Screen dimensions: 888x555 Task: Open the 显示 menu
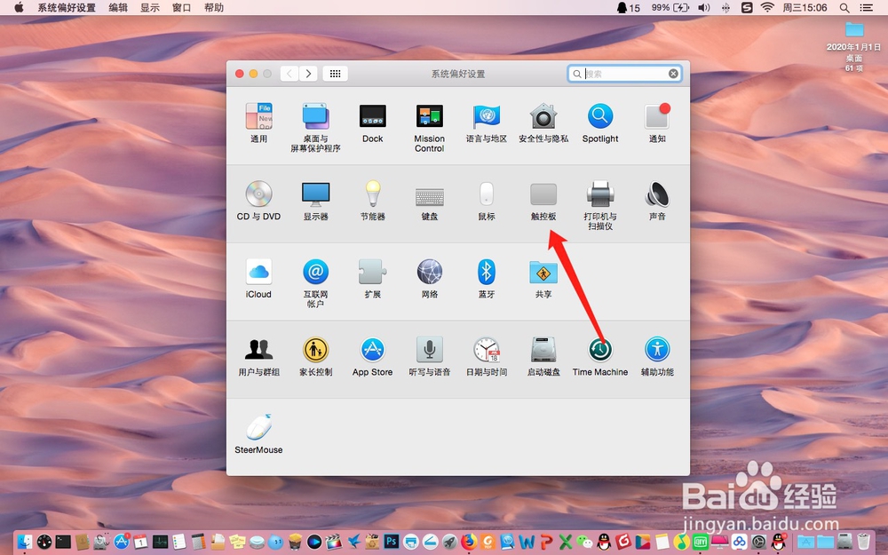pyautogui.click(x=149, y=7)
